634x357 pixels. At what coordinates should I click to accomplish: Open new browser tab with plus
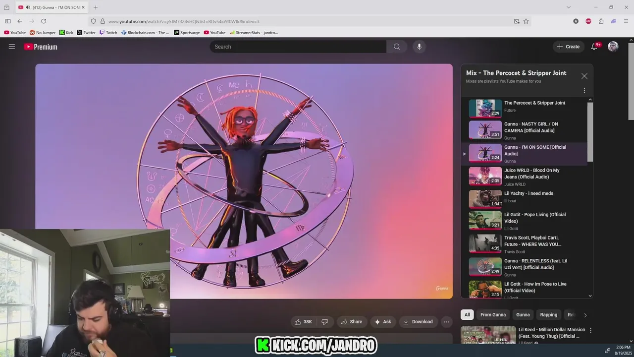tap(96, 7)
